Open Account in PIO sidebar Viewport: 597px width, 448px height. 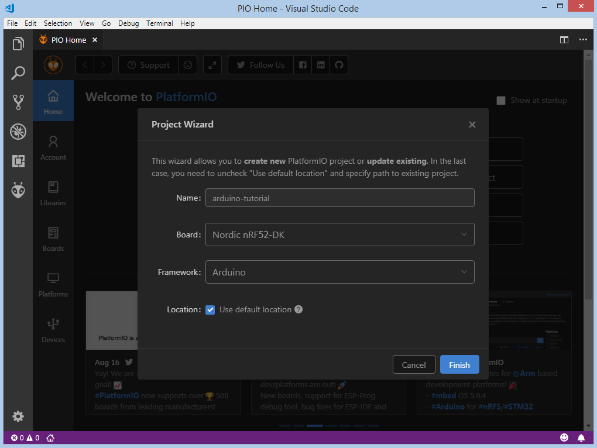pyautogui.click(x=53, y=149)
